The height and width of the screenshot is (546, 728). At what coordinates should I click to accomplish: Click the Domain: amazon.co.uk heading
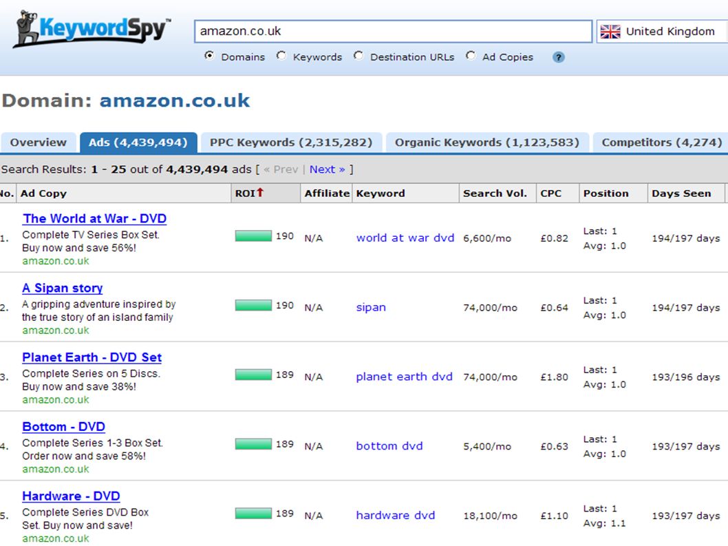coord(126,101)
